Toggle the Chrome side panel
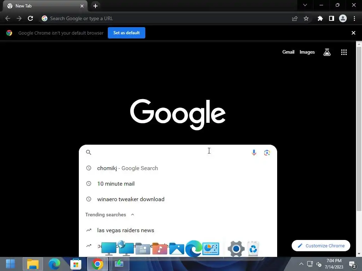Viewport: 362px width, 271px height. tap(332, 18)
